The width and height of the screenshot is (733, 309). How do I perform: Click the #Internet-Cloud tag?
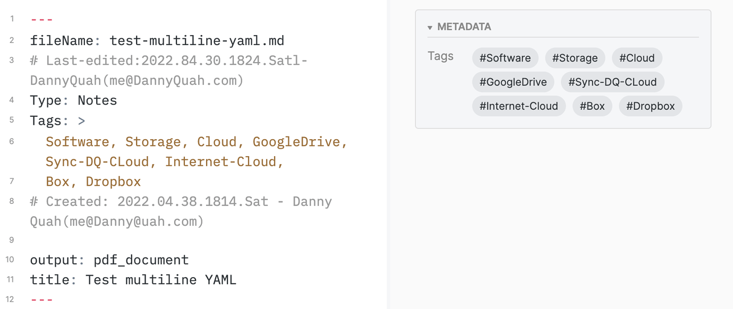tap(518, 106)
